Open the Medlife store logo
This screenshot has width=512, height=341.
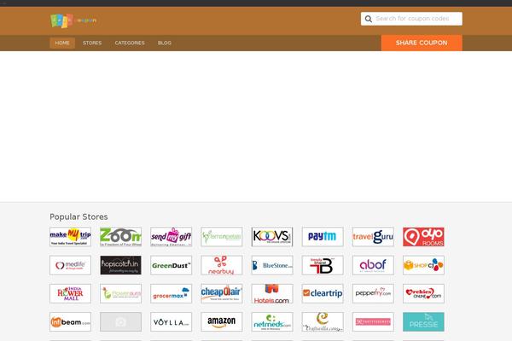(x=70, y=265)
